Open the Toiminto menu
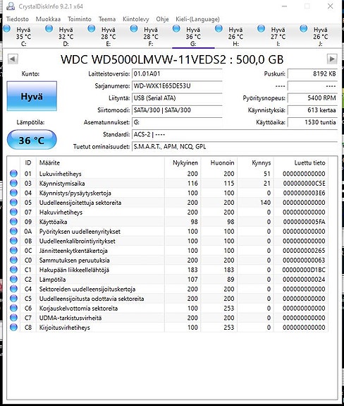344x406 pixels. tap(80, 19)
